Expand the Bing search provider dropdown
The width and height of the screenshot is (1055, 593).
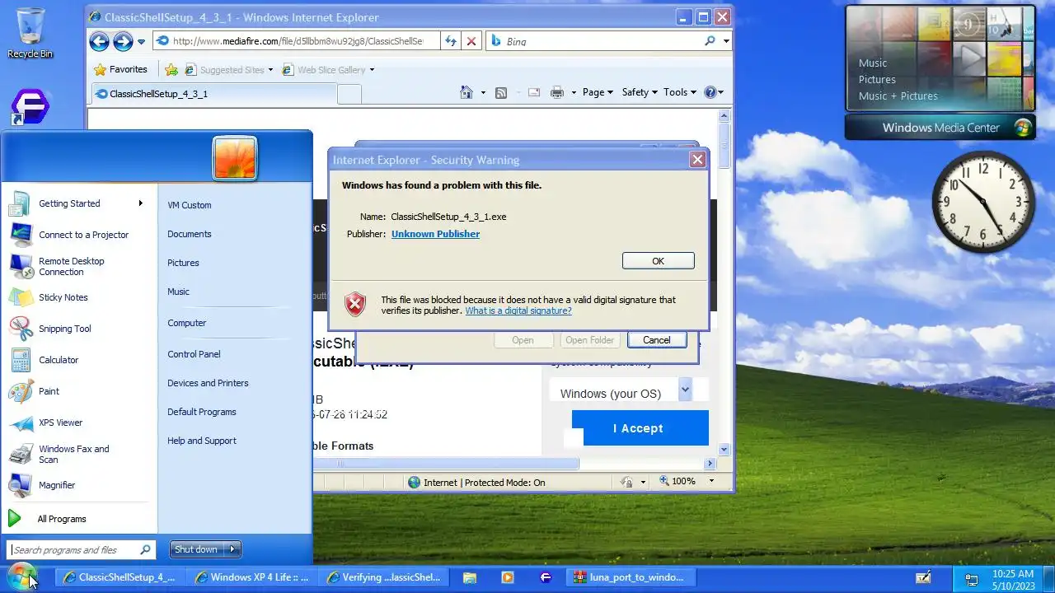click(726, 41)
